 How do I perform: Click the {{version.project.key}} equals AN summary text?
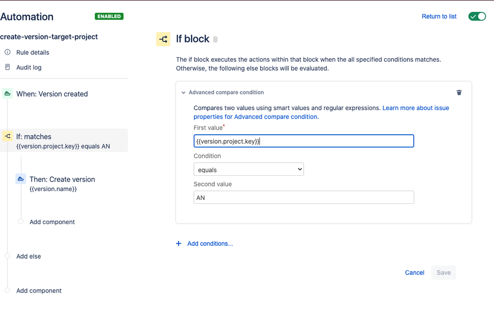coord(63,146)
